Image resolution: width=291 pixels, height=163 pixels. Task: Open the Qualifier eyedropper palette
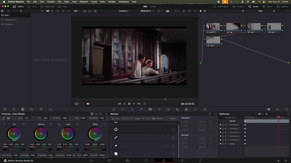141,110
